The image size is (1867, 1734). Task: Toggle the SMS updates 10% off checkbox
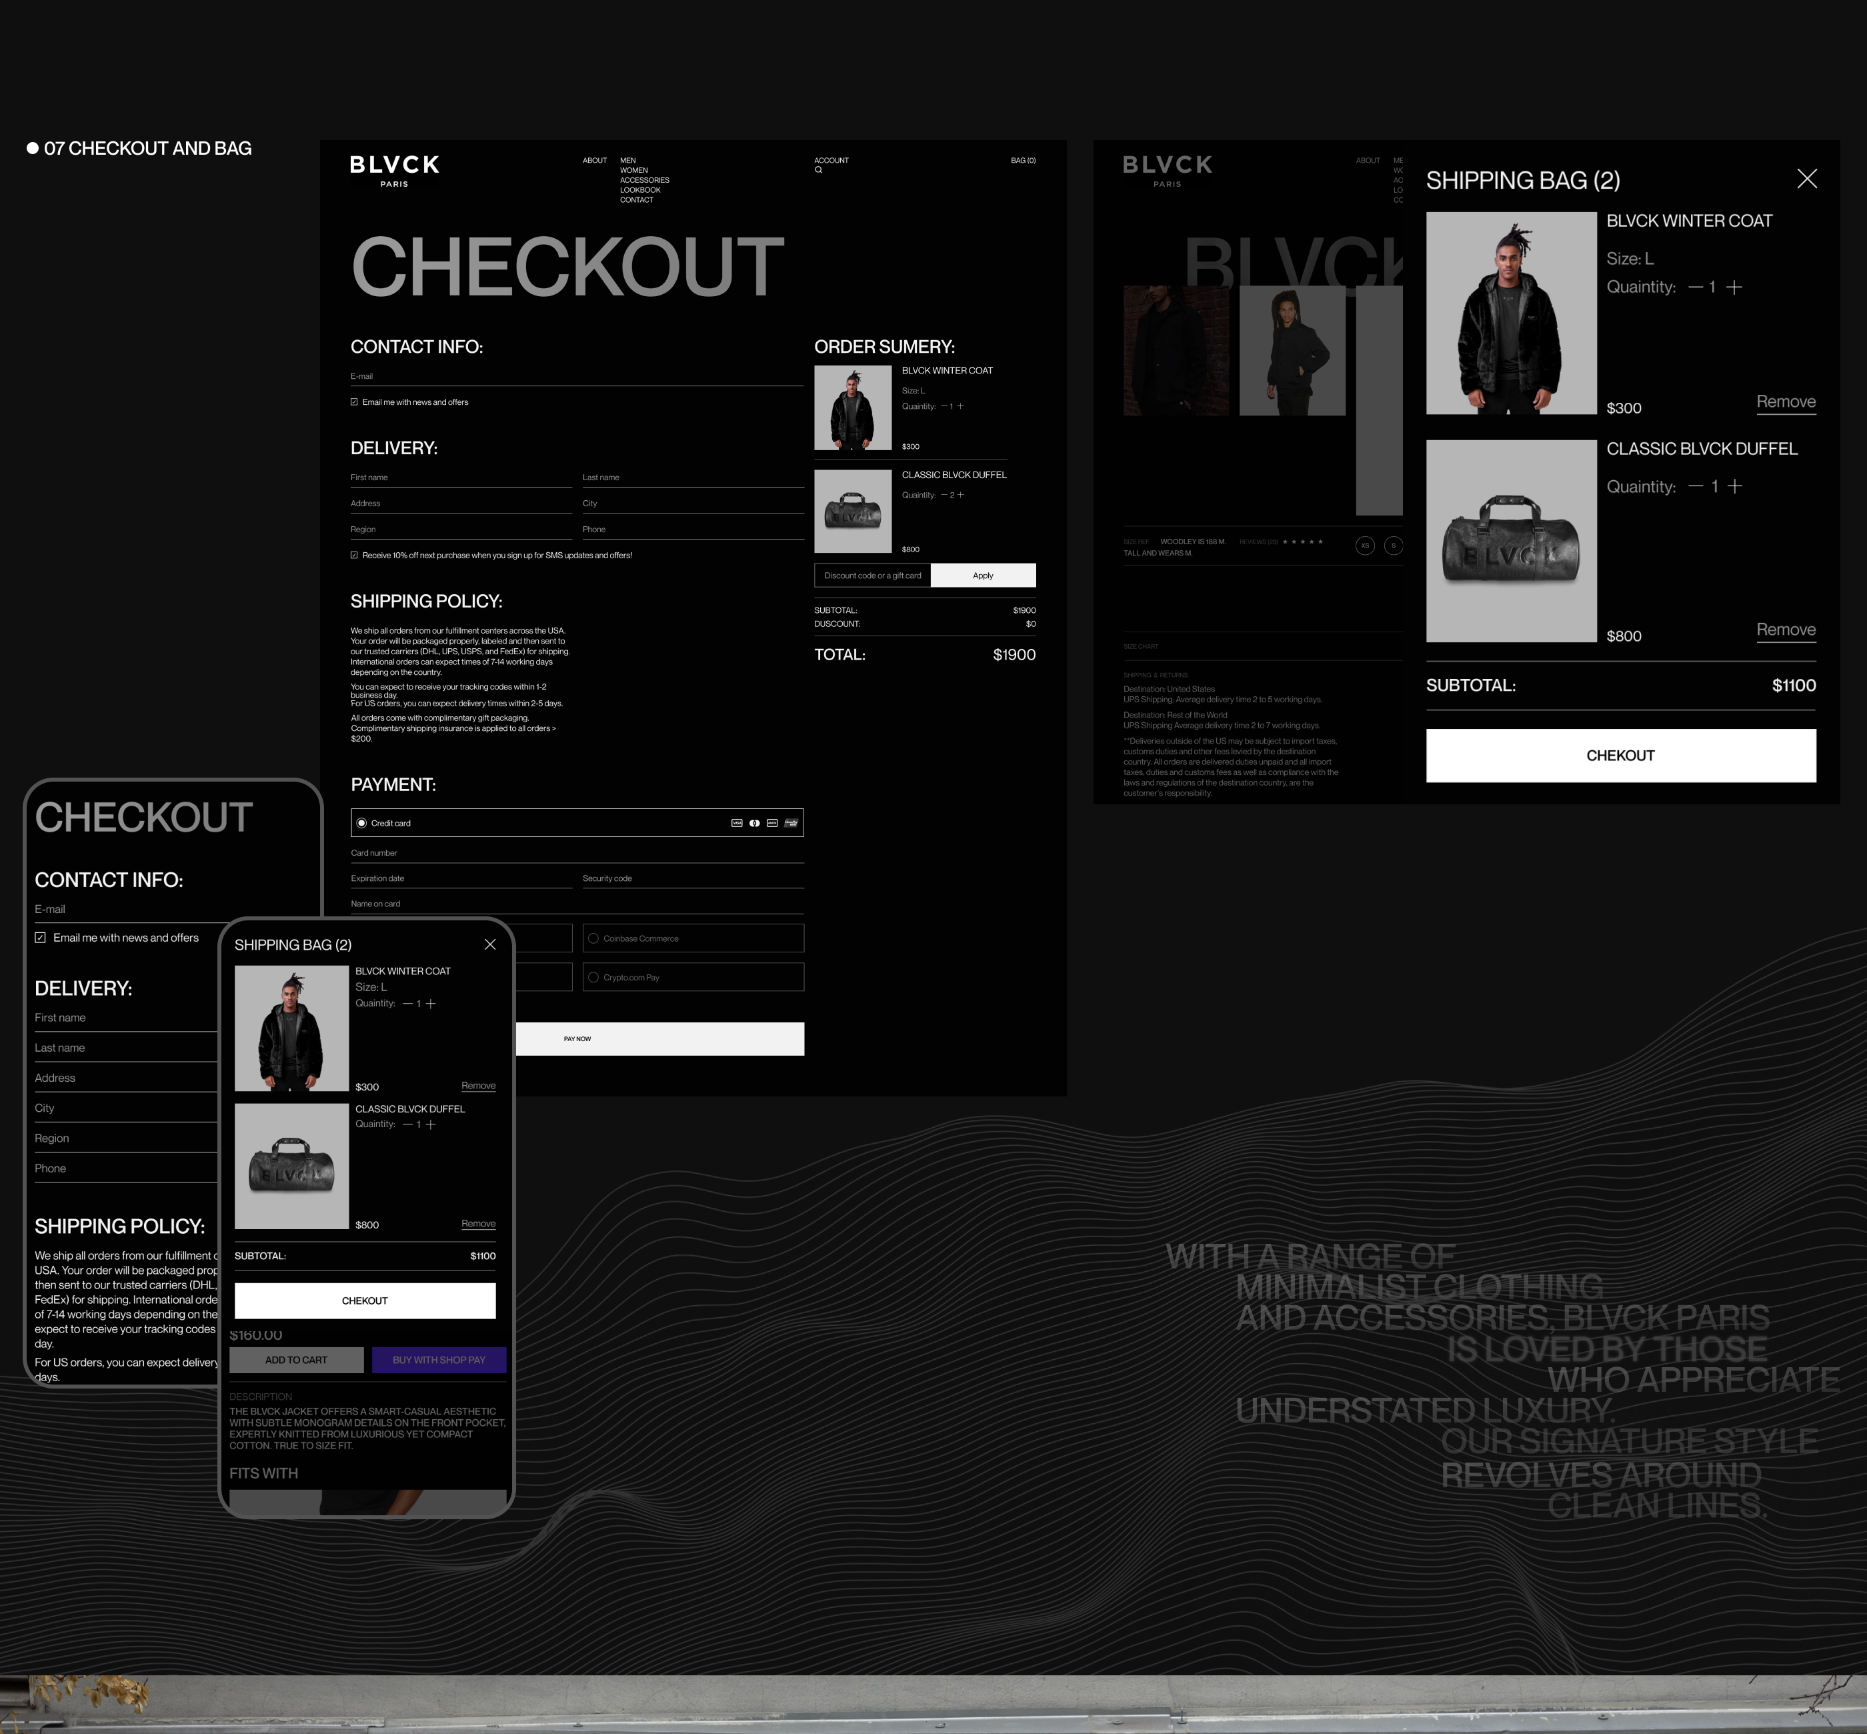(355, 556)
